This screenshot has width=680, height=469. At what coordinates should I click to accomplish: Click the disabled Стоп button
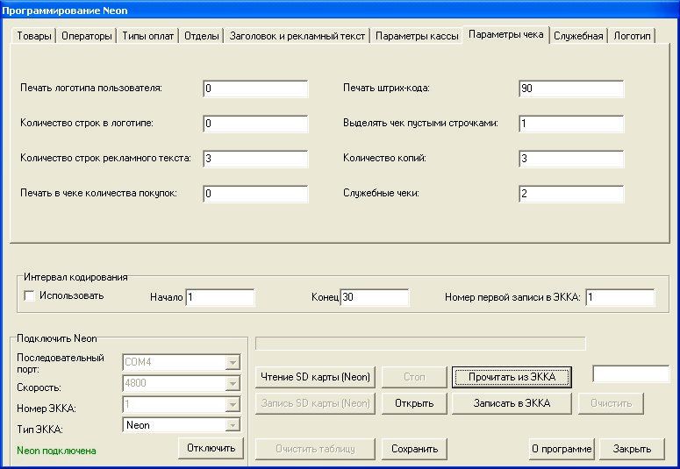[414, 377]
